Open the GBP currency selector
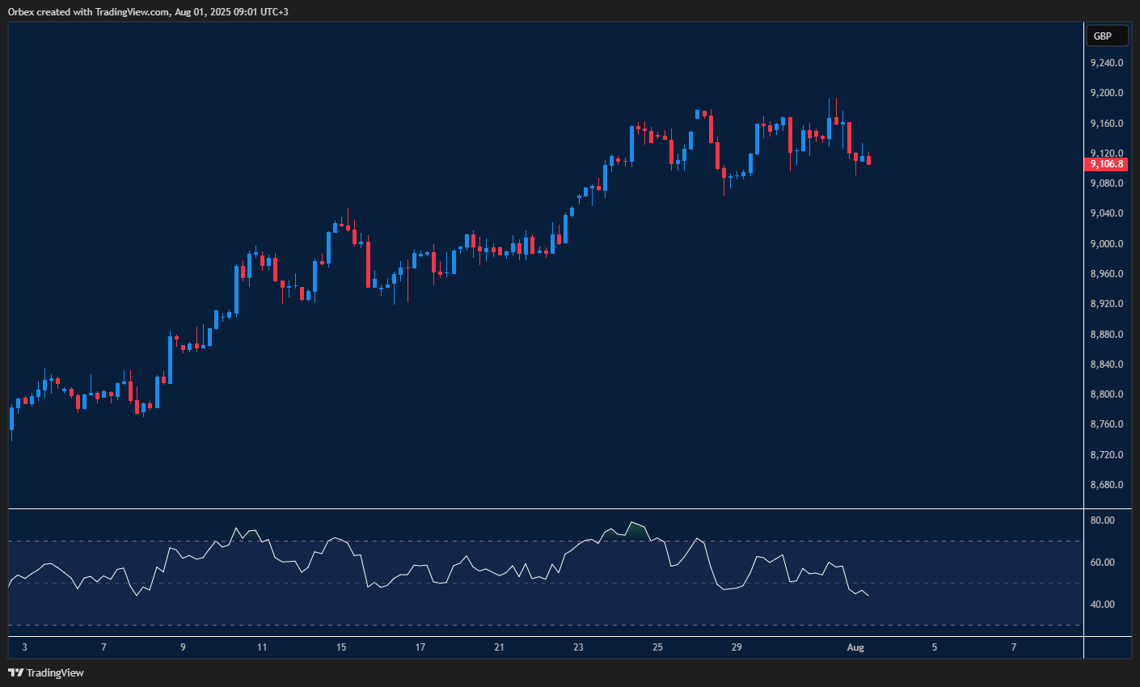 point(1103,36)
